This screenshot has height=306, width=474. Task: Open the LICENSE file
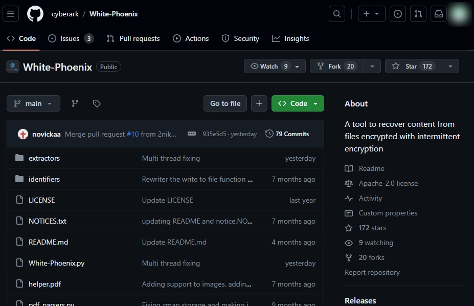coord(42,200)
